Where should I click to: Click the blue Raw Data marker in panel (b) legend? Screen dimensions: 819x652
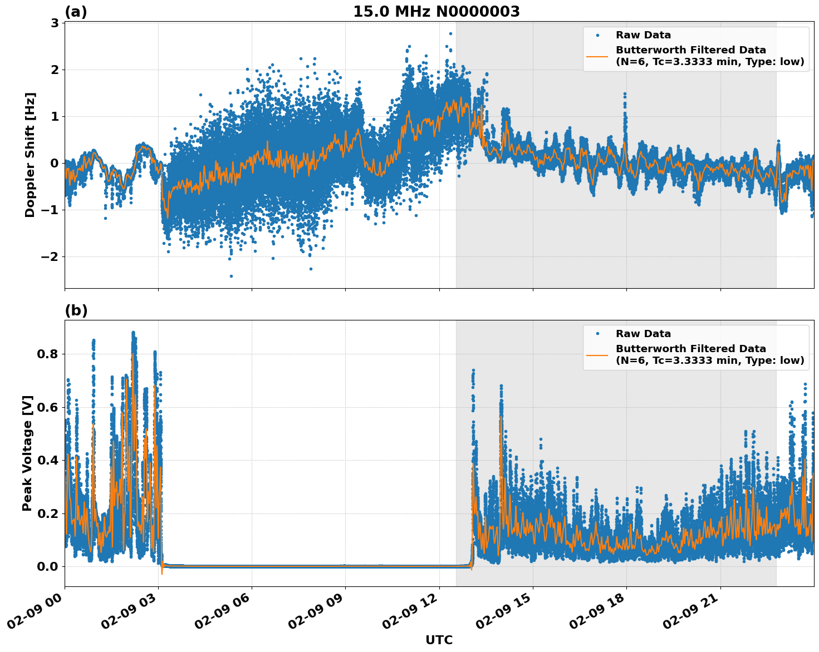click(x=597, y=334)
